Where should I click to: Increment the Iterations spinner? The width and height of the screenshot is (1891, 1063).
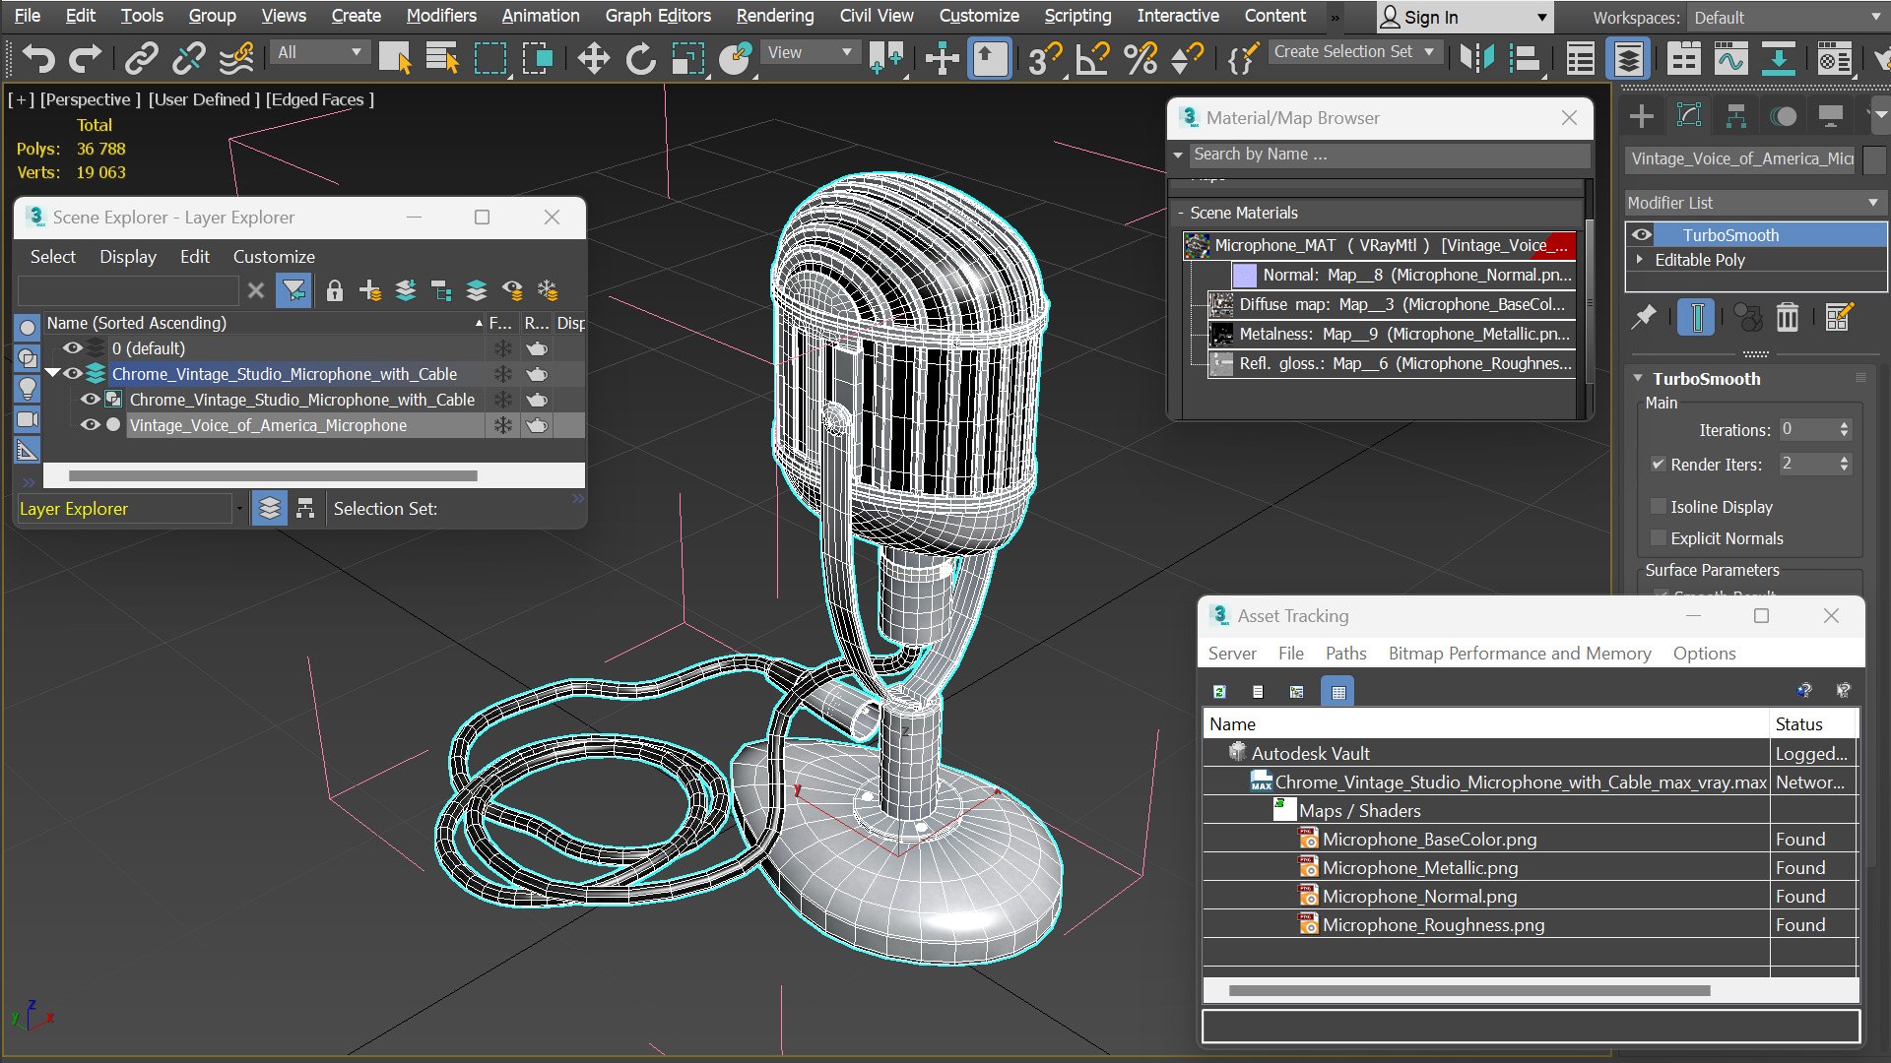(x=1845, y=425)
